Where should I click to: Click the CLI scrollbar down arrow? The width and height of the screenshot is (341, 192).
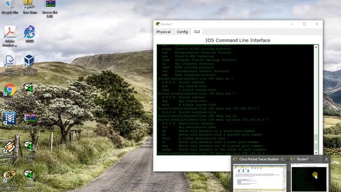click(x=316, y=153)
